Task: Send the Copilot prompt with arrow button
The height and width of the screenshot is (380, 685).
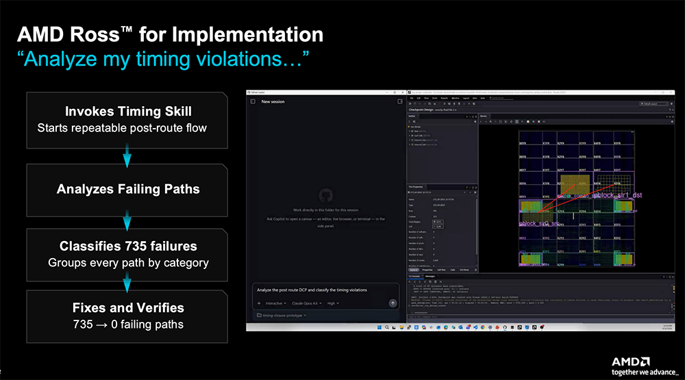Action: tap(393, 303)
